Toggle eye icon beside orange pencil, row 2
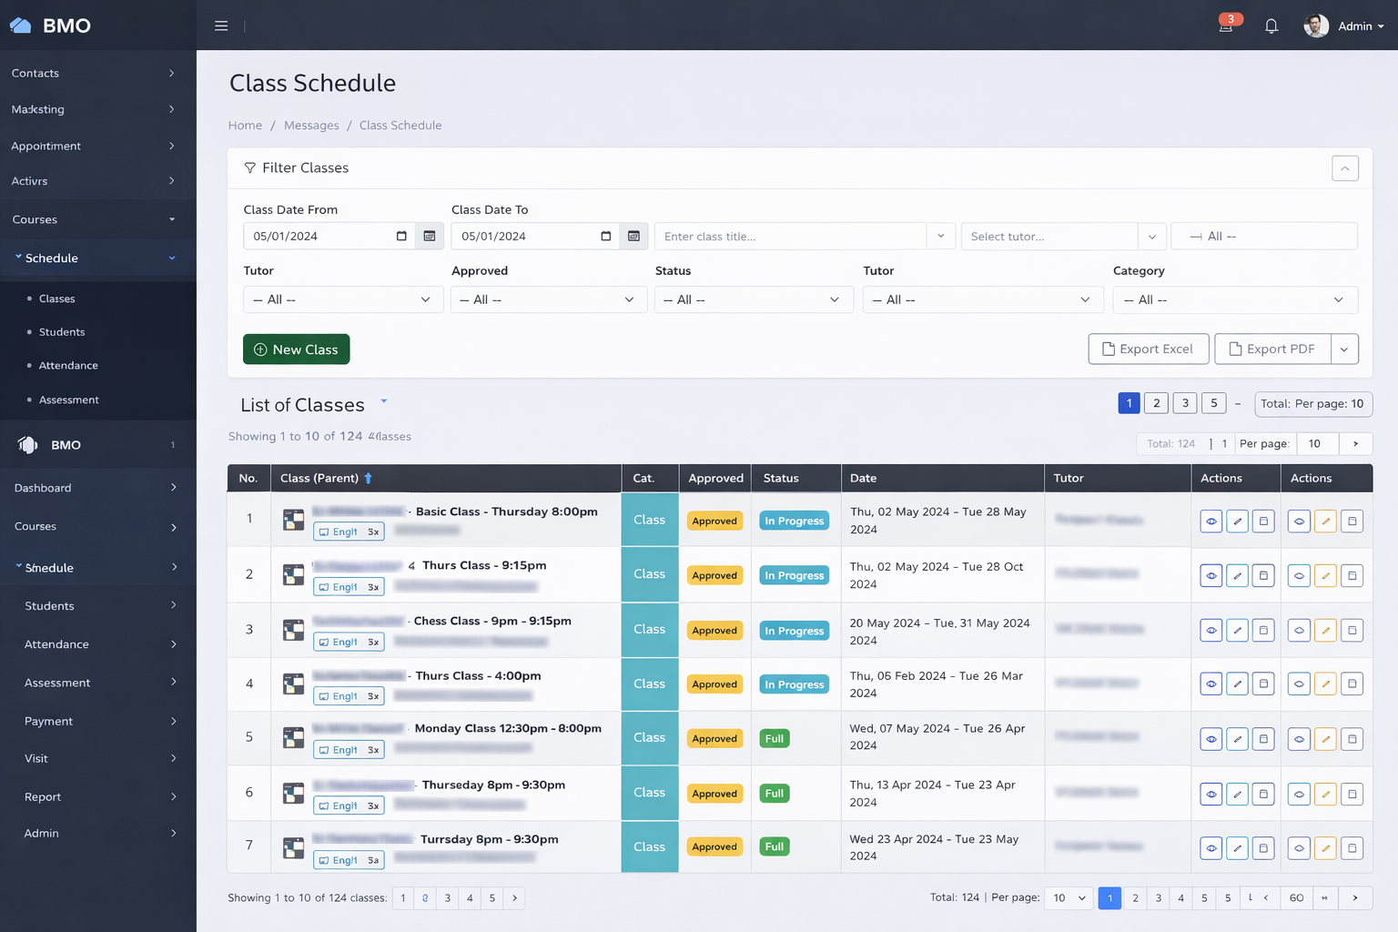Screen dimensions: 1398x932 click(1299, 575)
